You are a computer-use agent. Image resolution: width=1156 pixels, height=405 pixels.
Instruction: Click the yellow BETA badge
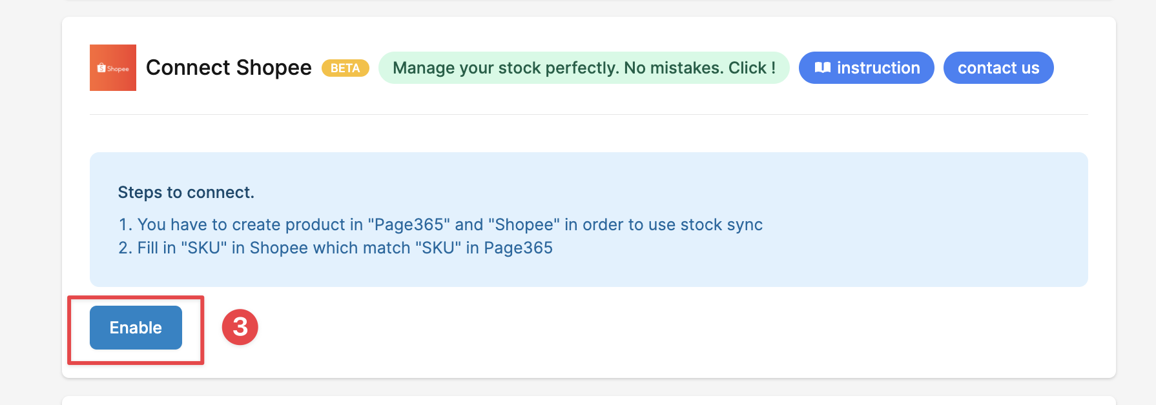(x=346, y=68)
